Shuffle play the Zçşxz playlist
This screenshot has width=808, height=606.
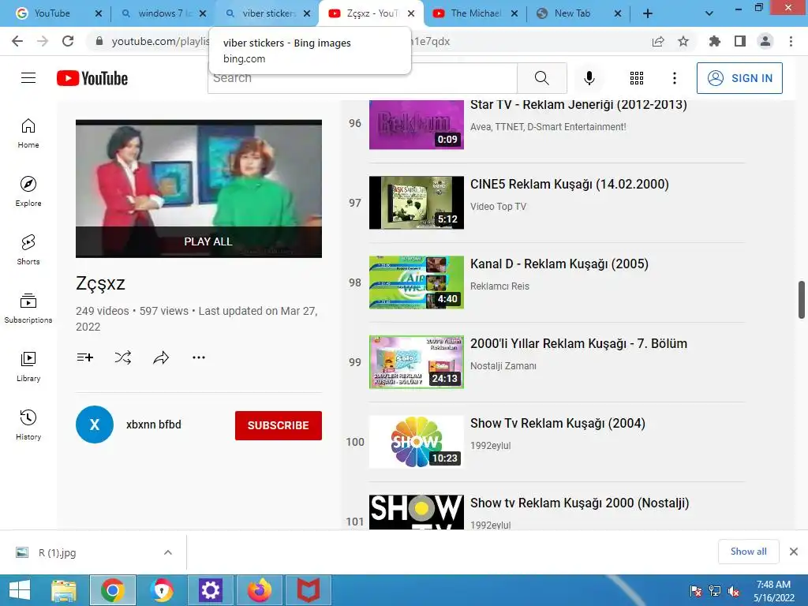pos(122,357)
